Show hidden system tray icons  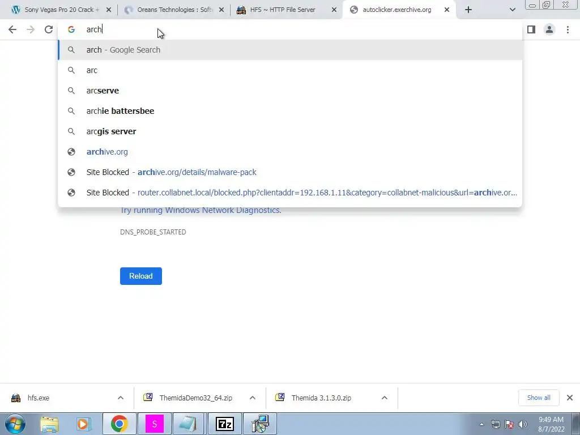pyautogui.click(x=481, y=424)
